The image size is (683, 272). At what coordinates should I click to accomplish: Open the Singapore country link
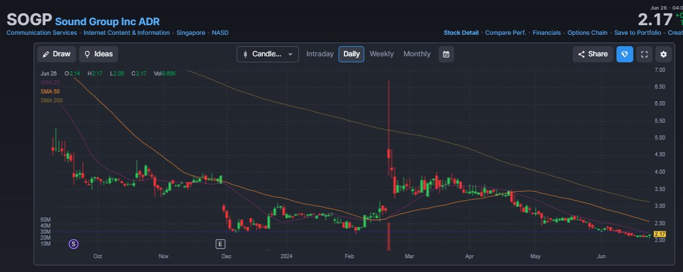coord(191,33)
